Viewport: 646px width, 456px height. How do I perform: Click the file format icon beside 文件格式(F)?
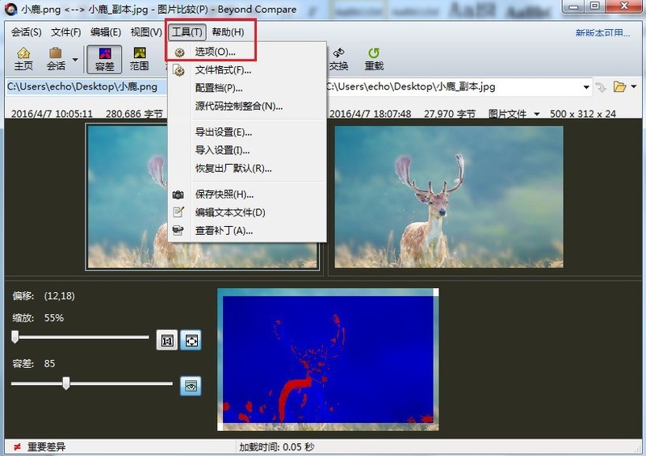click(x=178, y=70)
